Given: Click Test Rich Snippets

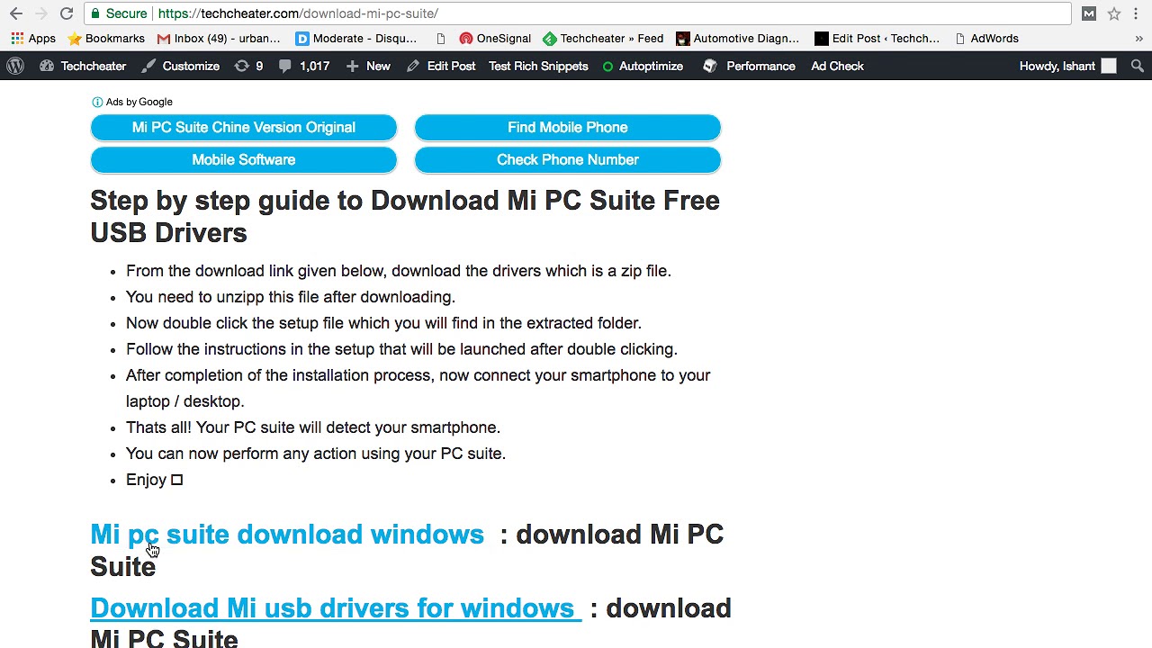Looking at the screenshot, I should (538, 66).
